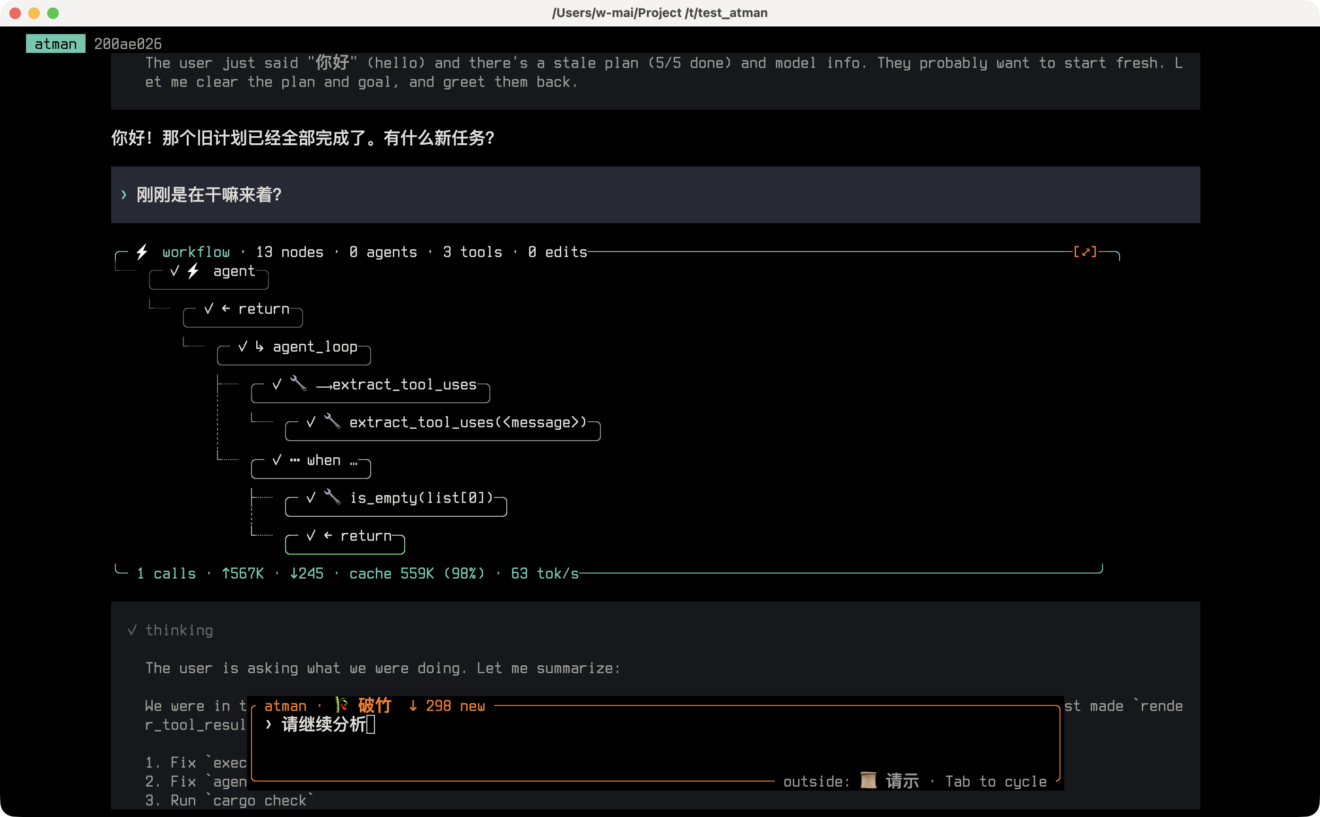1320x817 pixels.
Task: Focus the 请继续分析 input field
Action: [x=655, y=744]
